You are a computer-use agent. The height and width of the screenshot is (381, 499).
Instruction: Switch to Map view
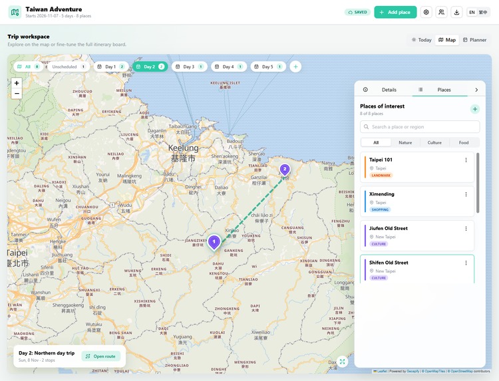tap(447, 40)
